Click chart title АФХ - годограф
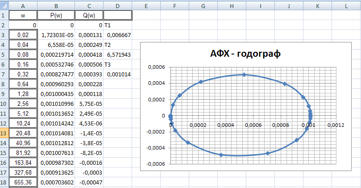 245,54
